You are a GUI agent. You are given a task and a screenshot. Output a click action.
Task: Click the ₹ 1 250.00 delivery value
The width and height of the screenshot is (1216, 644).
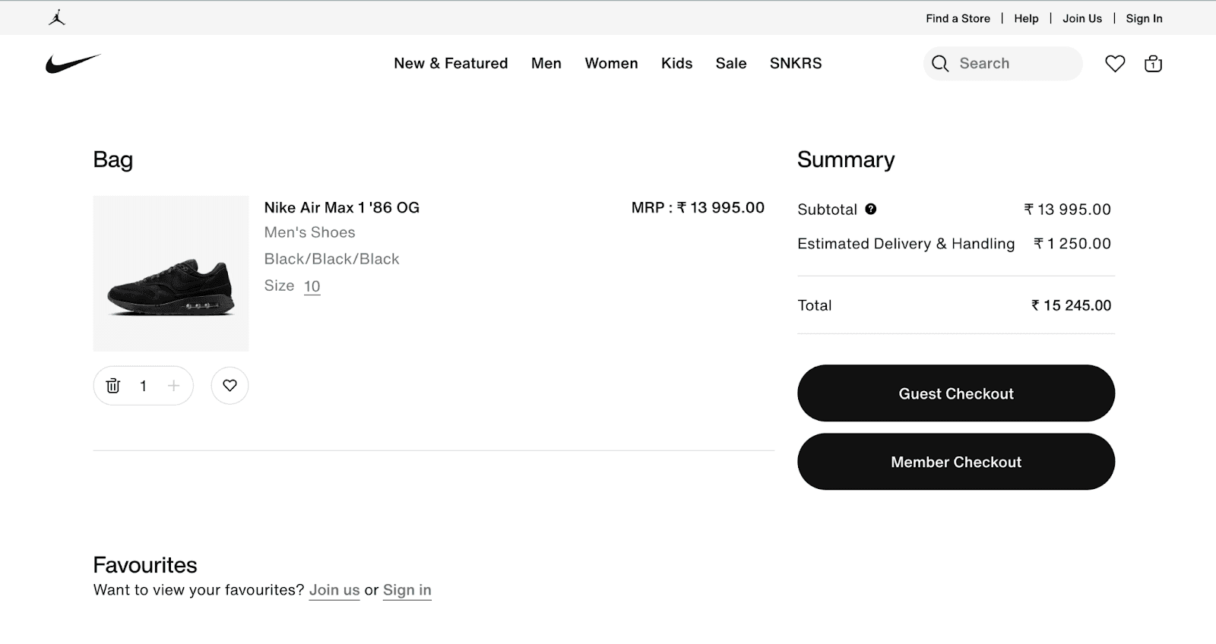pyautogui.click(x=1072, y=244)
